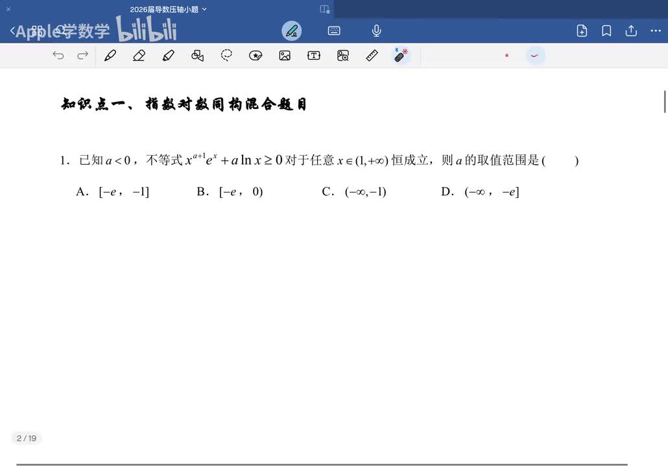Turn on the laser pointer tool
The width and height of the screenshot is (668, 467).
pyautogui.click(x=400, y=55)
